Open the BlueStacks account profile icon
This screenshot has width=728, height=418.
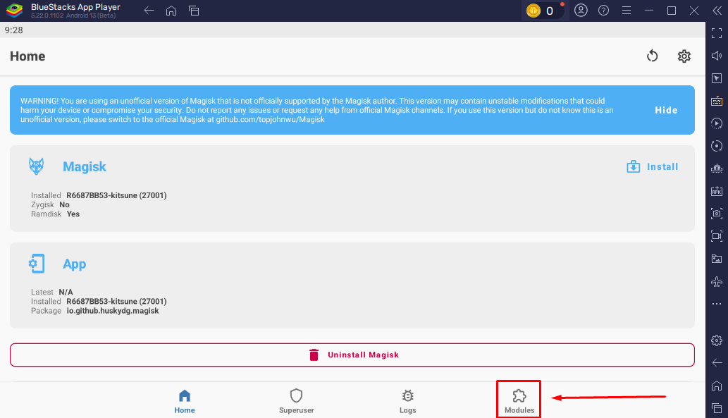coord(581,10)
